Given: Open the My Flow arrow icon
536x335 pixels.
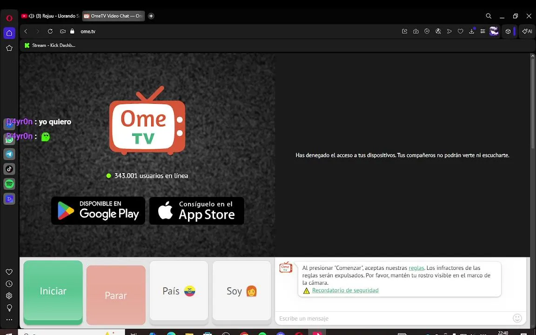Looking at the screenshot, I should [x=449, y=31].
